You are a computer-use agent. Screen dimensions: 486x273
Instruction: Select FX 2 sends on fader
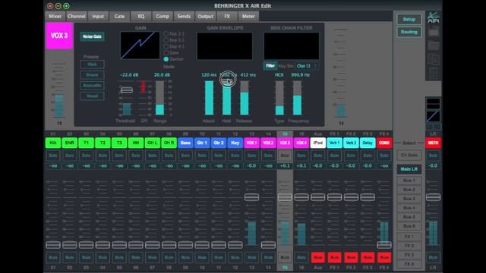click(x=409, y=246)
